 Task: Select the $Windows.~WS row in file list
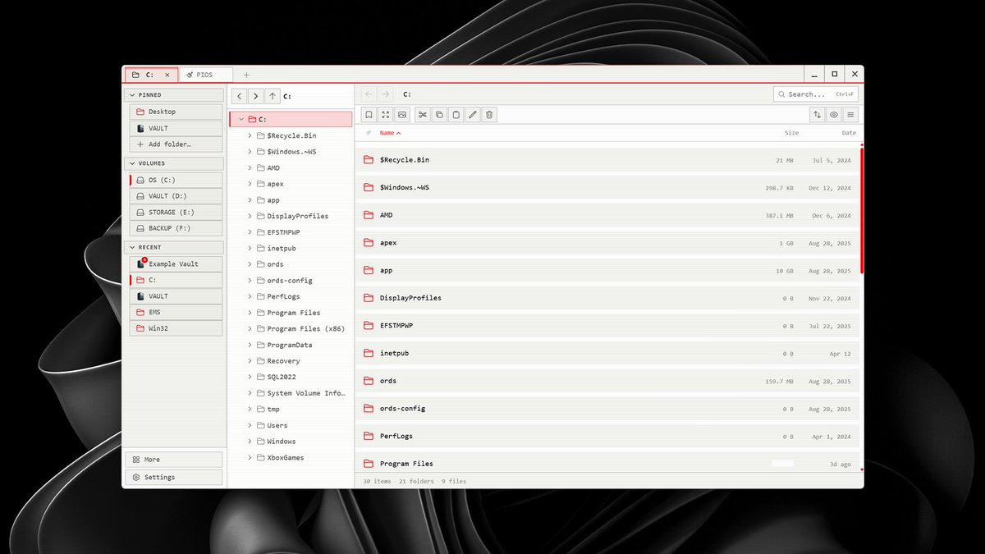[x=609, y=188]
